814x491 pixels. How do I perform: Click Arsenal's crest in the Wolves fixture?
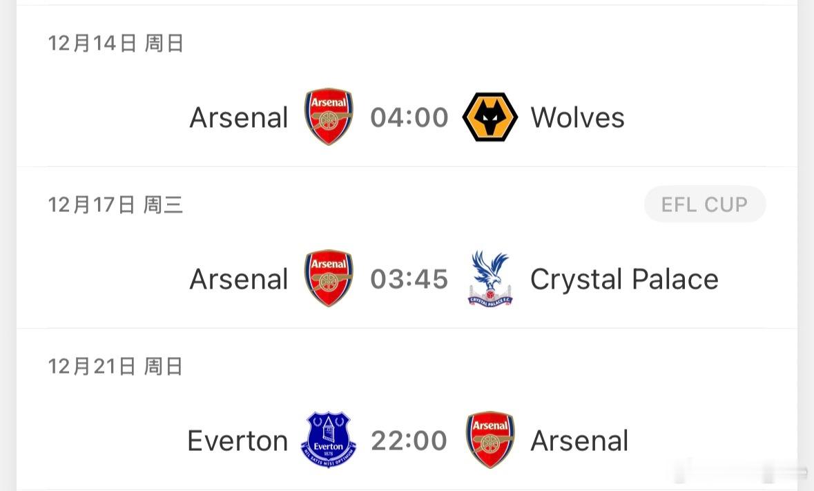tap(329, 117)
